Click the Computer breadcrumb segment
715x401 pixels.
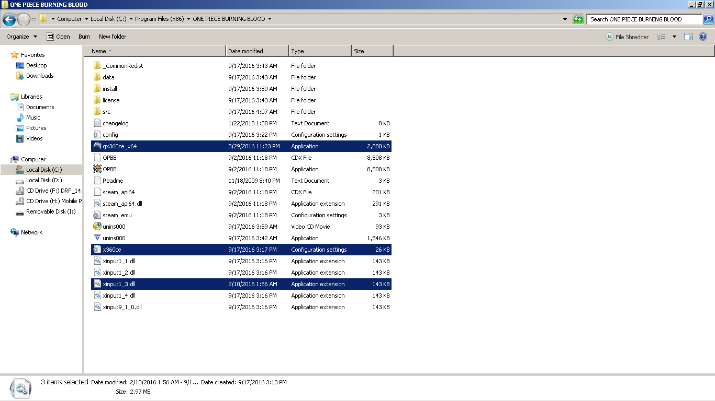pos(70,19)
